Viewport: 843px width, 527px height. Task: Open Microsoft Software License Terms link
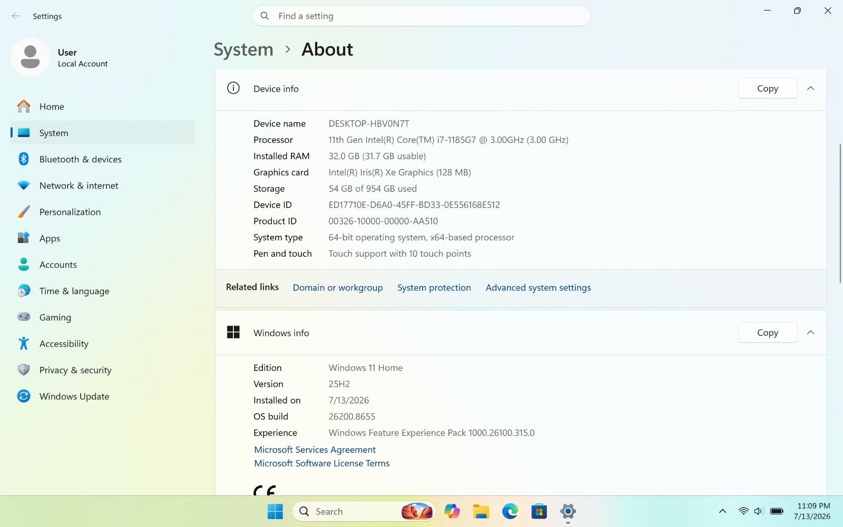322,463
